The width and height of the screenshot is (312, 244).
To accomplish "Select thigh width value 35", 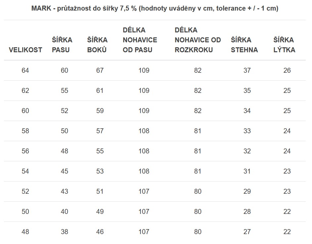I will (x=247, y=91).
